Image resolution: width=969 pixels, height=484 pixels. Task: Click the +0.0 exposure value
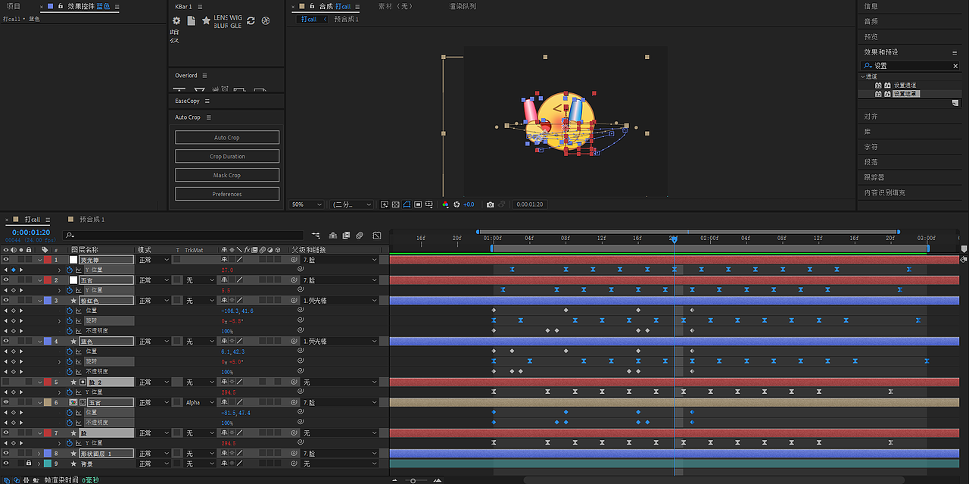click(469, 205)
